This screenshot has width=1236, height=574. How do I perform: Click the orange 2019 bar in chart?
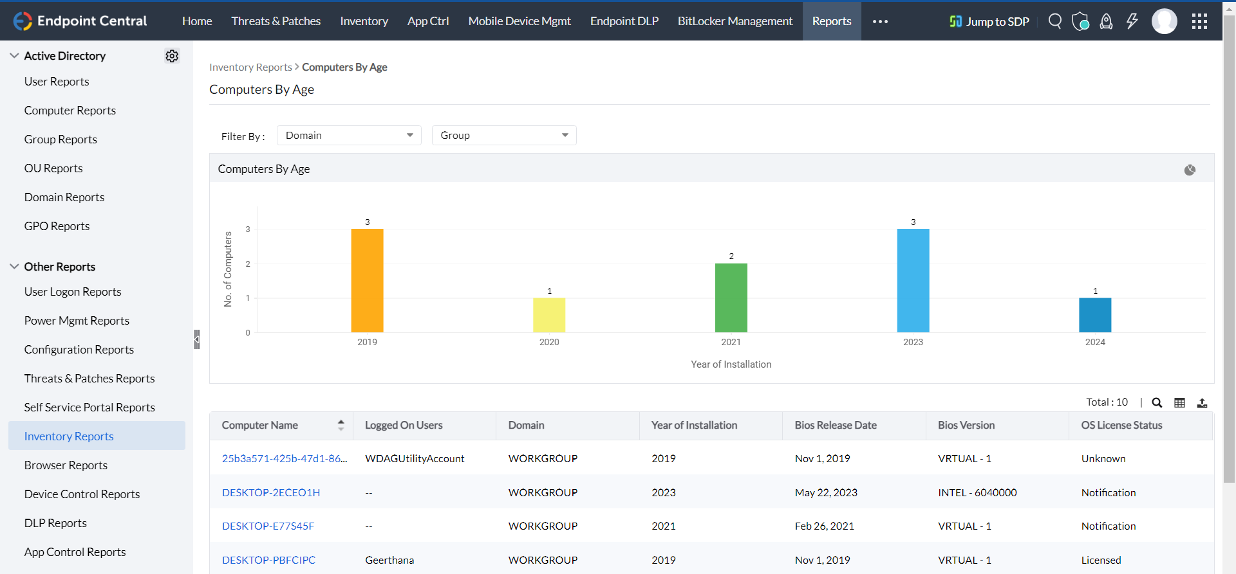(367, 280)
